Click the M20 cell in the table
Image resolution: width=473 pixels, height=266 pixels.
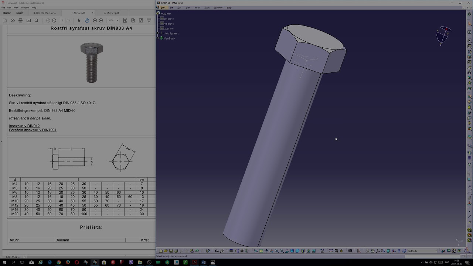(x=15, y=214)
